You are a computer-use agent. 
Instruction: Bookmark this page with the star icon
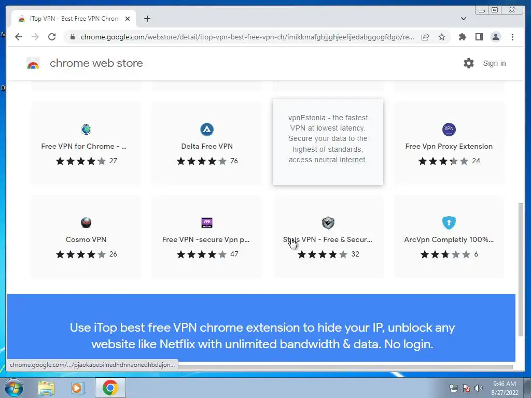point(442,37)
